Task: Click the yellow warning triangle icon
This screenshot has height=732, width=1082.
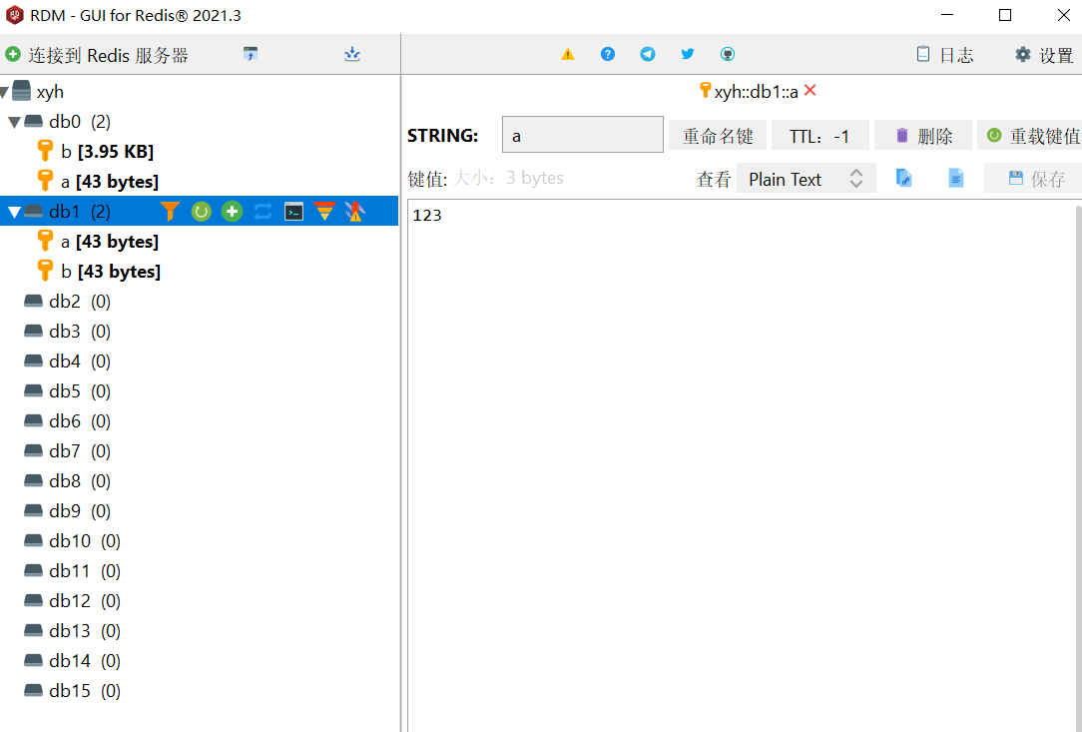Action: (x=568, y=54)
